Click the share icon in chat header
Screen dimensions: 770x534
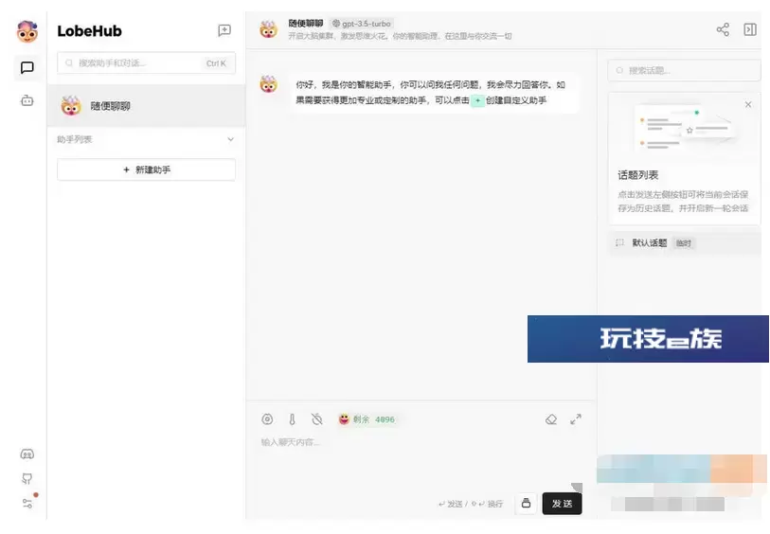coord(723,29)
